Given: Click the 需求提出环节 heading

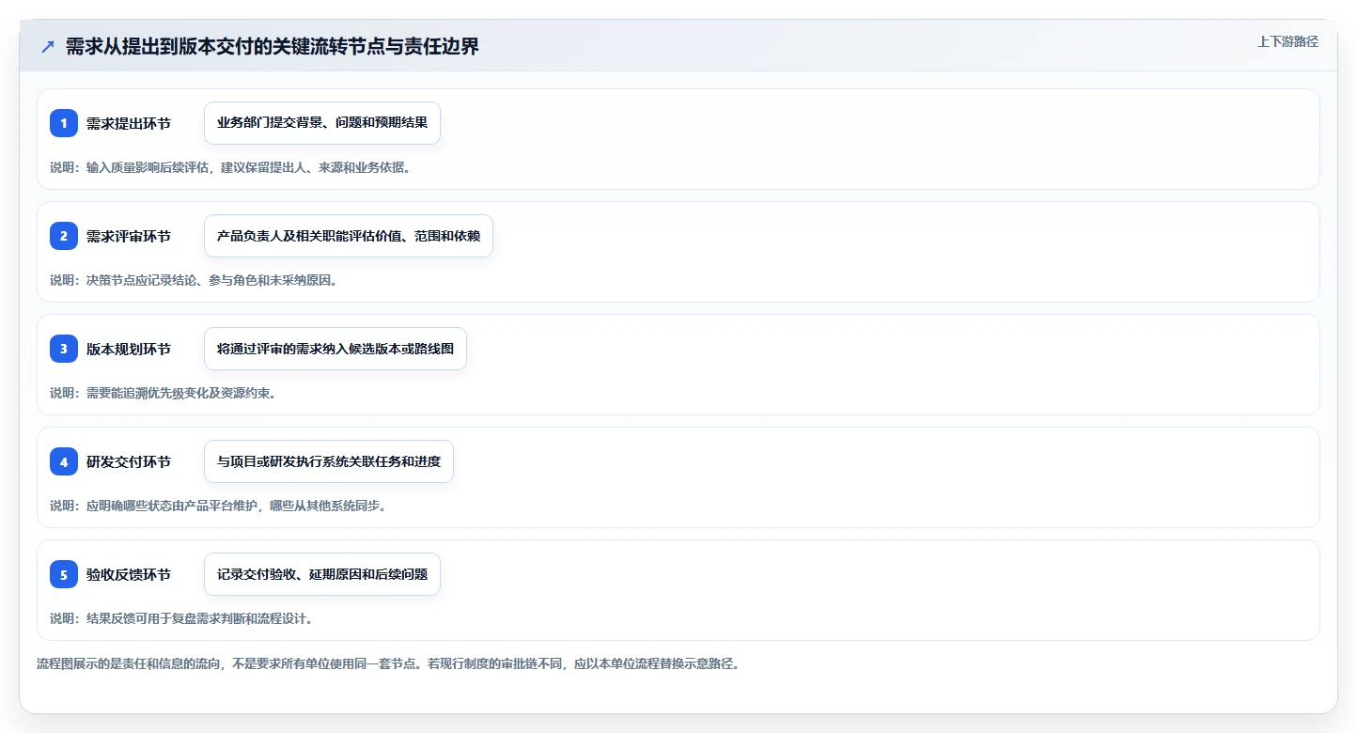Looking at the screenshot, I should 129,123.
